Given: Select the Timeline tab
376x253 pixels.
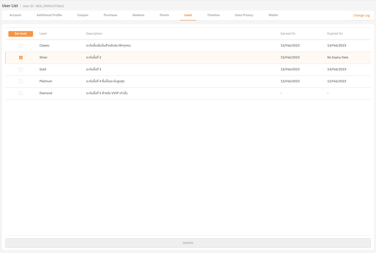Looking at the screenshot, I should (x=213, y=15).
